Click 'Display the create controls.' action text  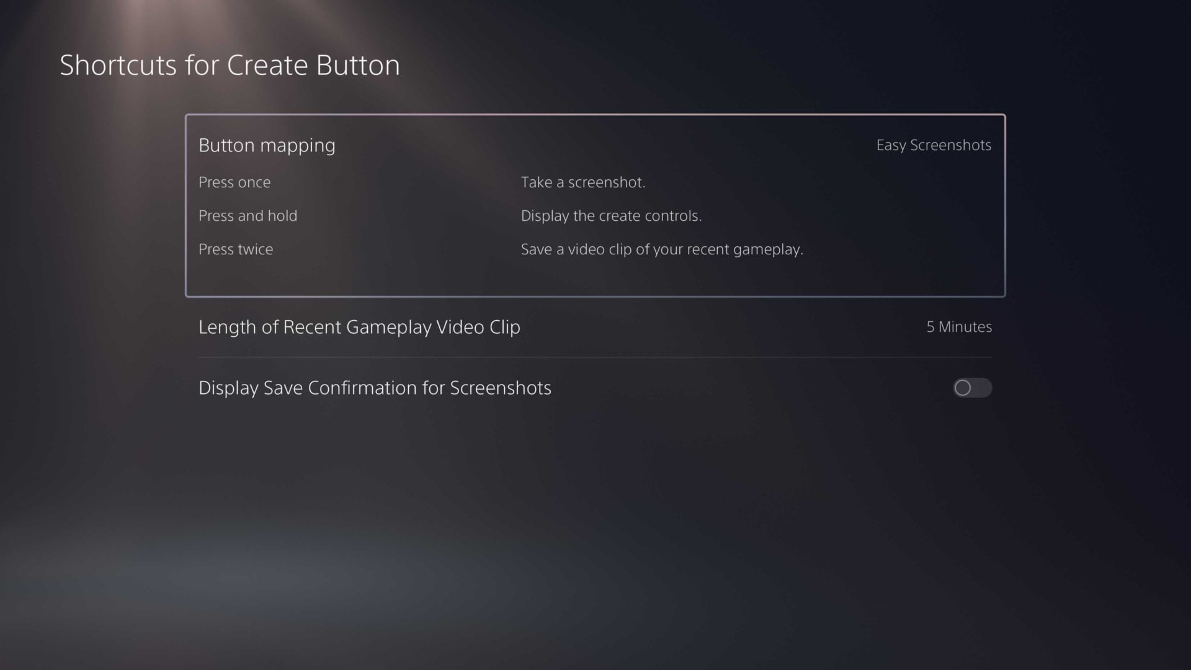coord(612,215)
